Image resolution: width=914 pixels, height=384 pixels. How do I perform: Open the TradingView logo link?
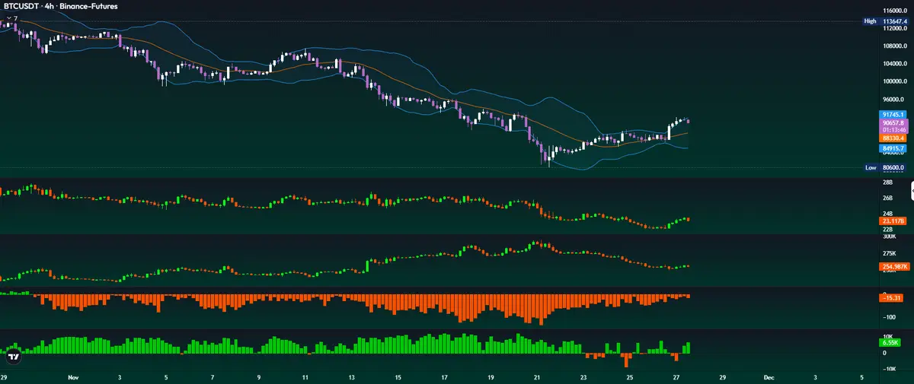click(x=13, y=356)
